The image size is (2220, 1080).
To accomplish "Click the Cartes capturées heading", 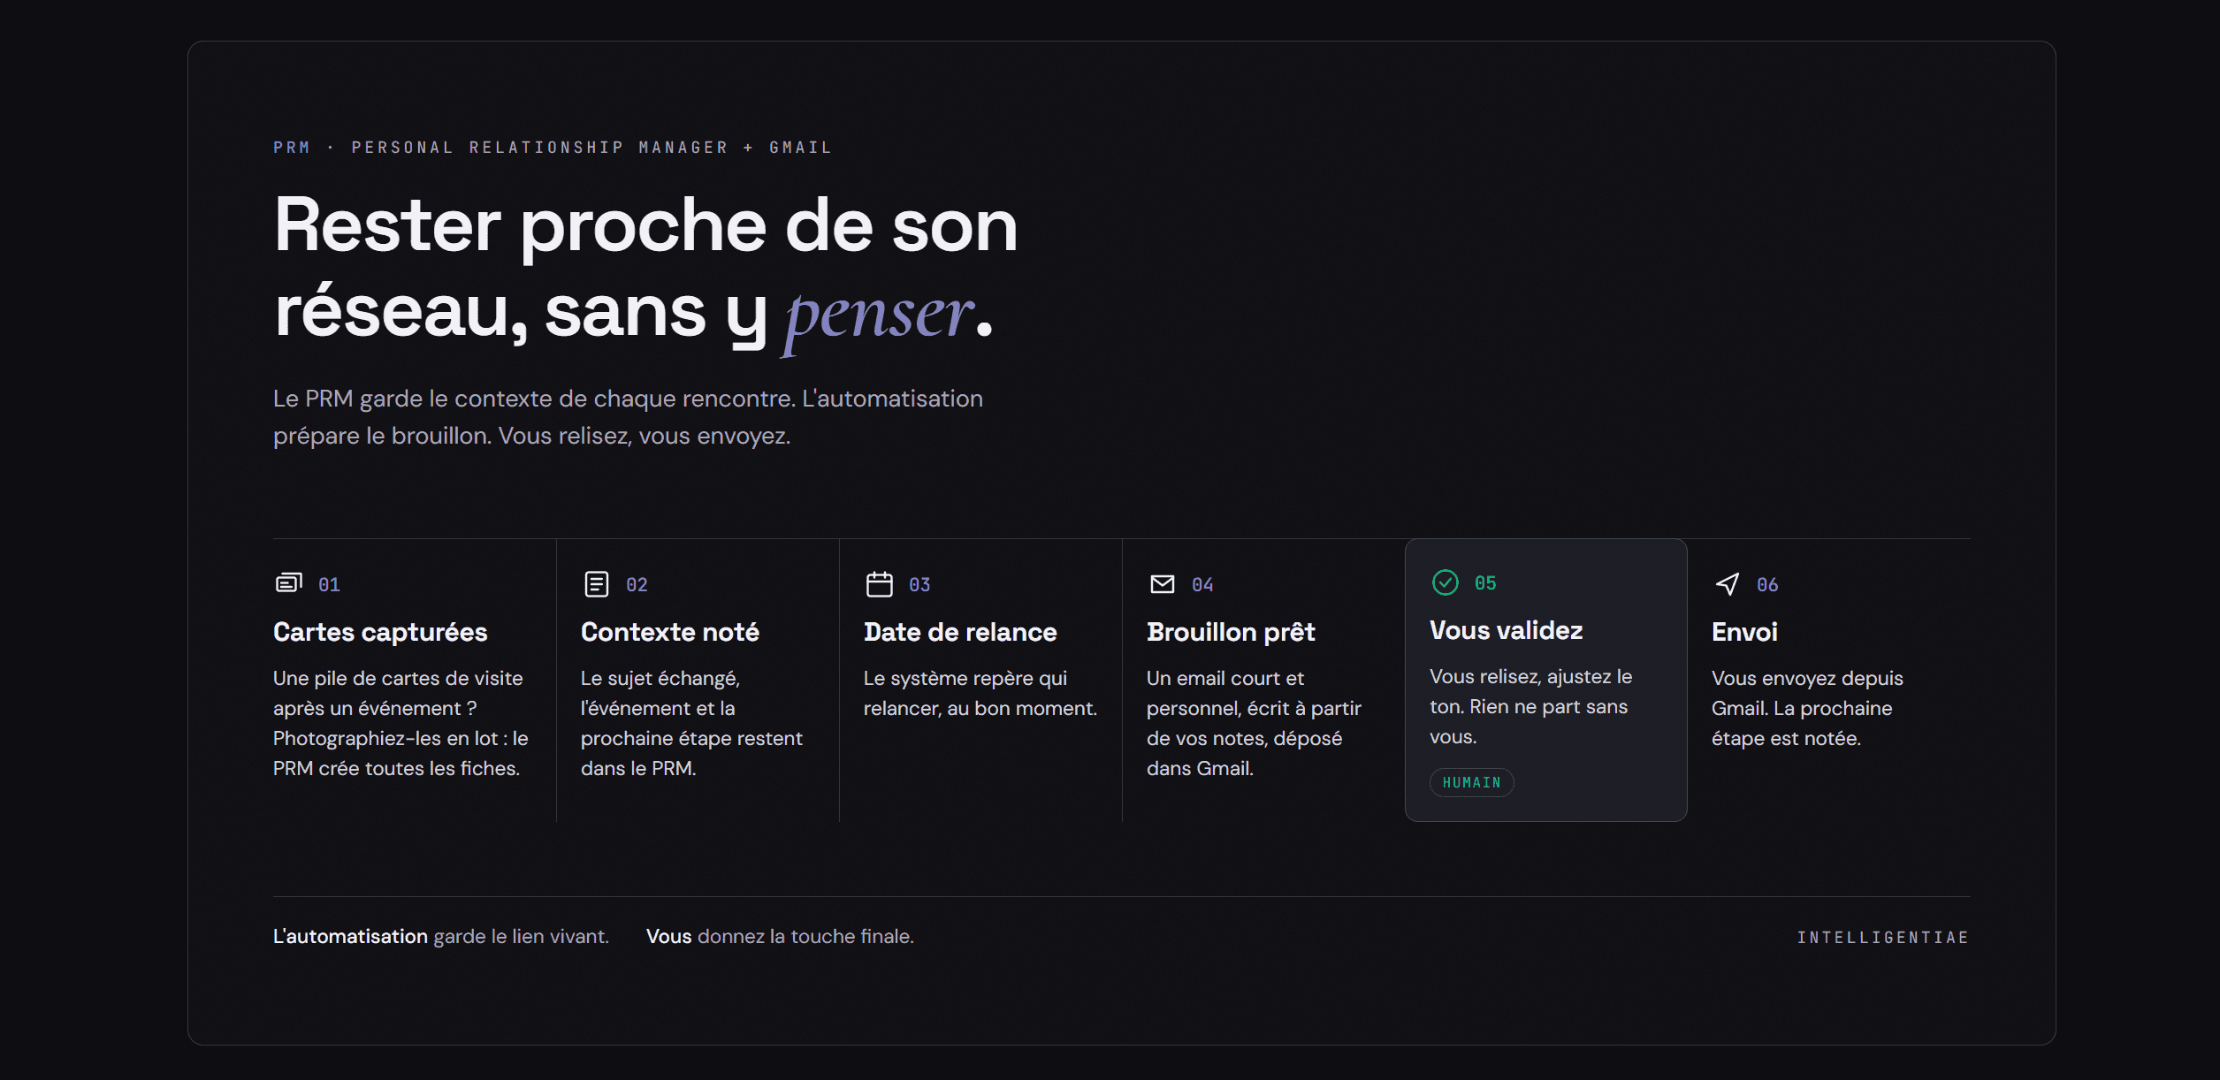I will (x=380, y=632).
